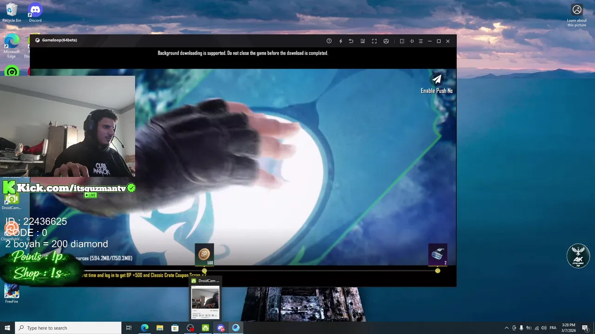Toggle Gameloop fullscreen mode icon
The width and height of the screenshot is (595, 334).
[x=374, y=41]
